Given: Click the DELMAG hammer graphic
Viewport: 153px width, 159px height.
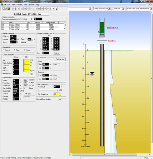Looking at the screenshot, I should tap(102, 28).
